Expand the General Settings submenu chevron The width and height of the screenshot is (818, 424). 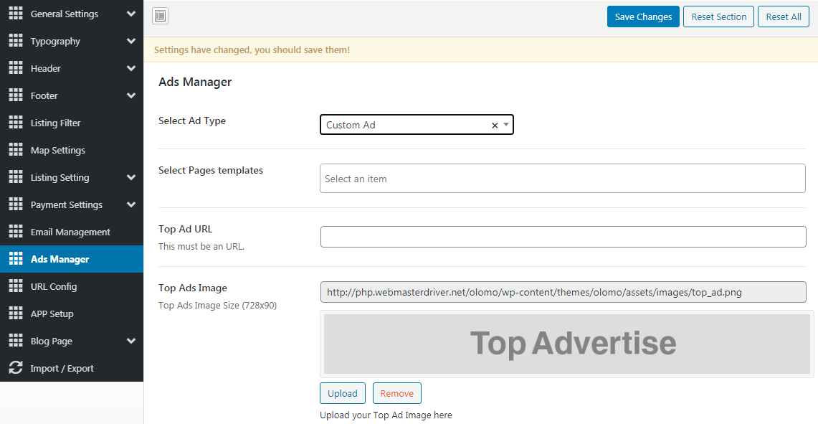point(131,14)
